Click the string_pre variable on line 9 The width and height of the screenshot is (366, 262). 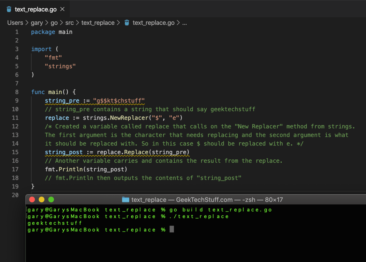point(62,101)
